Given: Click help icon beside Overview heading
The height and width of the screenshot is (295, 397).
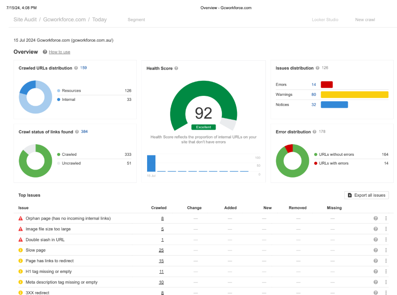Looking at the screenshot, I should pos(45,52).
